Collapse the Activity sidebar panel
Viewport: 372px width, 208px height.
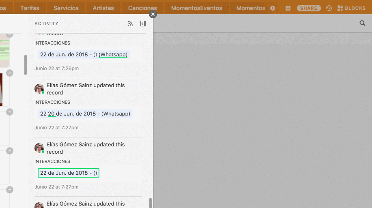(x=143, y=24)
